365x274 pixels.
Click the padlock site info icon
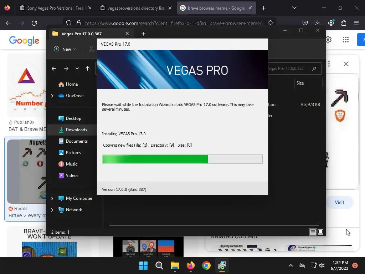pos(79,23)
